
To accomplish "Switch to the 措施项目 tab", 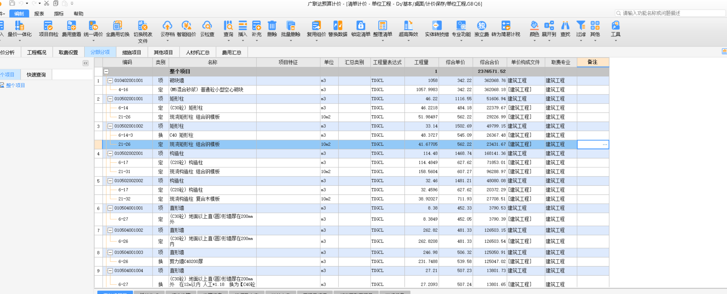I will click(132, 52).
